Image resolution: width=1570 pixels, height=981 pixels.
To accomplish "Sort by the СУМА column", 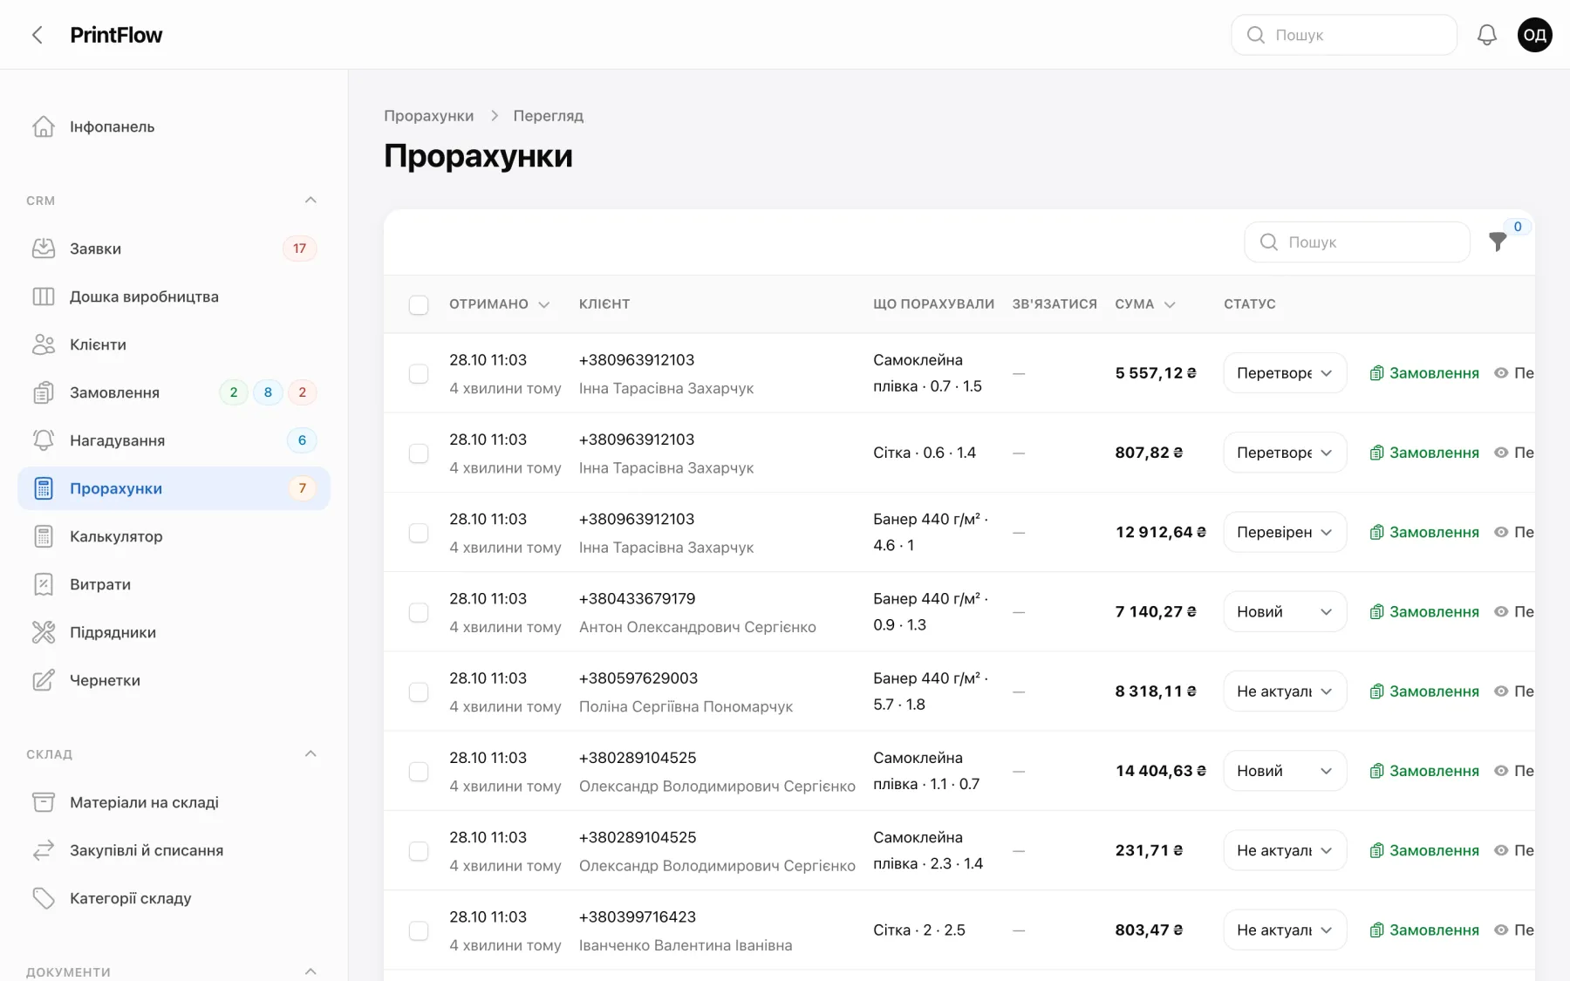I will click(1145, 304).
